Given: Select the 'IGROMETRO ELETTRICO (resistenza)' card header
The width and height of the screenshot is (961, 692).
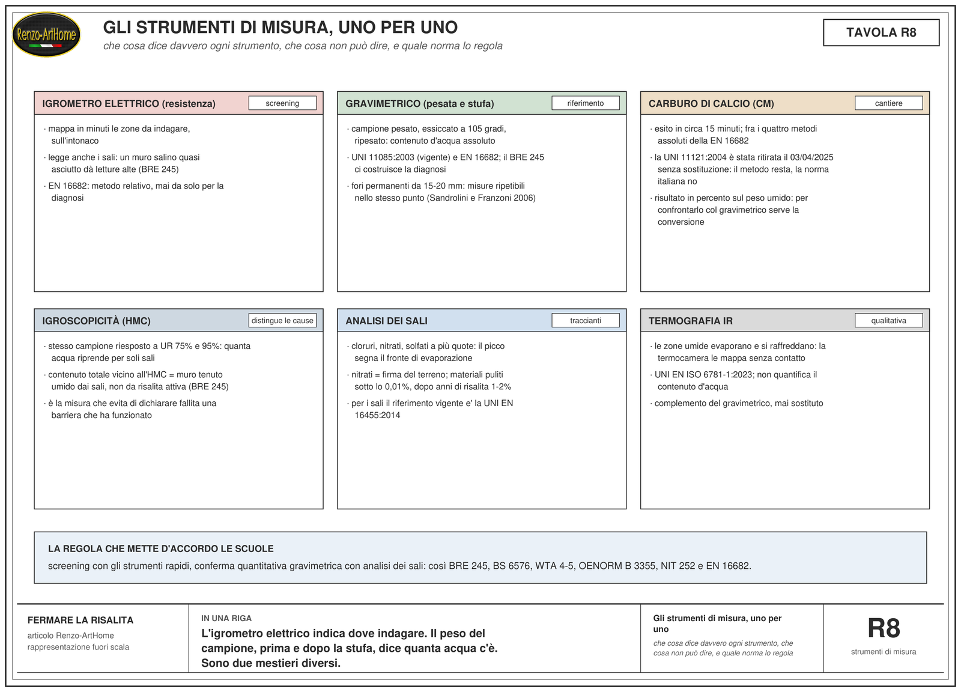Looking at the screenshot, I should [x=178, y=103].
